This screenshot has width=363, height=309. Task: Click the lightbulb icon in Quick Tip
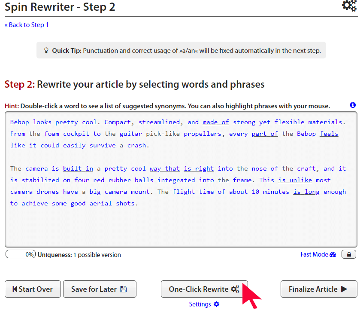tap(46, 50)
